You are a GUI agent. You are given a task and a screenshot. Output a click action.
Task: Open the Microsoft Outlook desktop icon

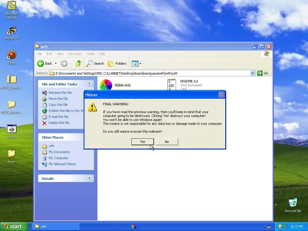click(11, 10)
